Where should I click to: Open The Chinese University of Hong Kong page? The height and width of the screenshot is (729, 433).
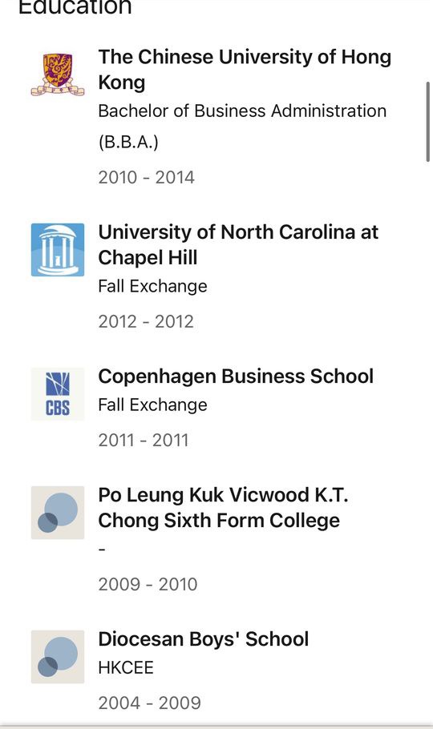pyautogui.click(x=245, y=69)
